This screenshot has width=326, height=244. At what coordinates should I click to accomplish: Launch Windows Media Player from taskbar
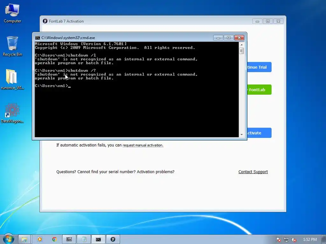[39, 239]
